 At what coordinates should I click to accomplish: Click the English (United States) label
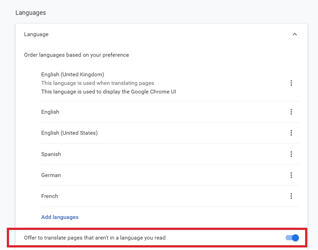pos(69,133)
